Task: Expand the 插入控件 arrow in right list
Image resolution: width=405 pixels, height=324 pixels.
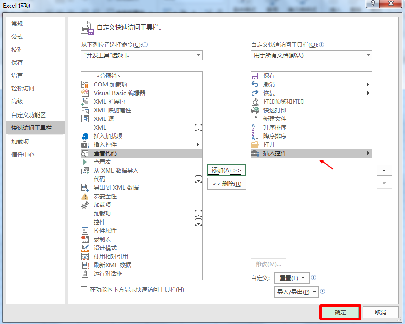Action: tap(368, 153)
